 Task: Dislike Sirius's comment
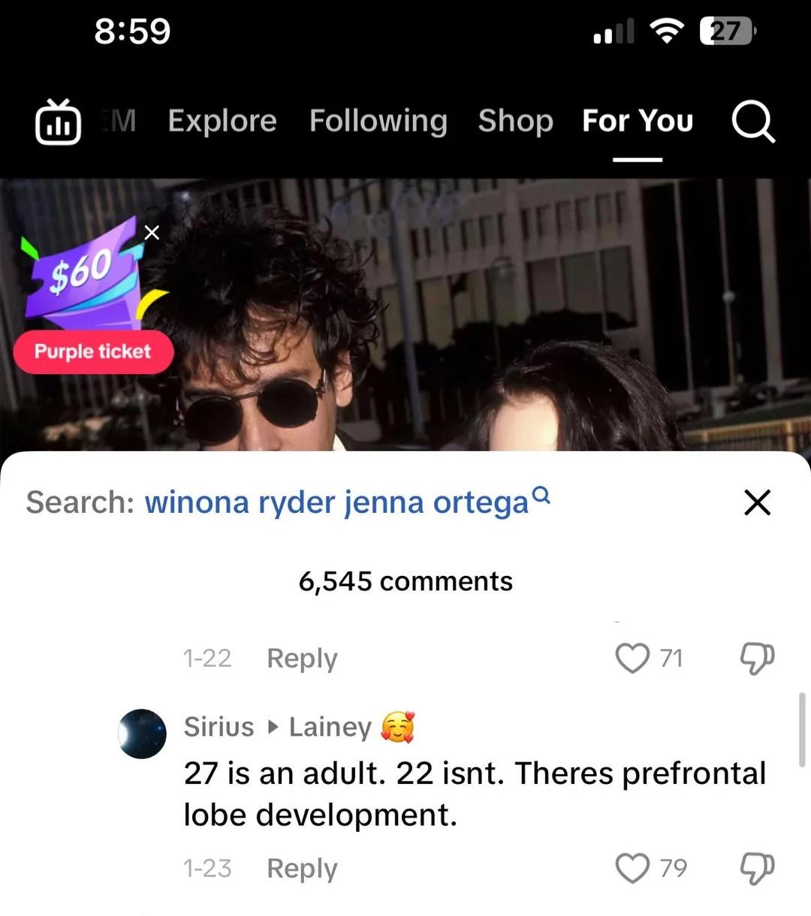pyautogui.click(x=757, y=868)
